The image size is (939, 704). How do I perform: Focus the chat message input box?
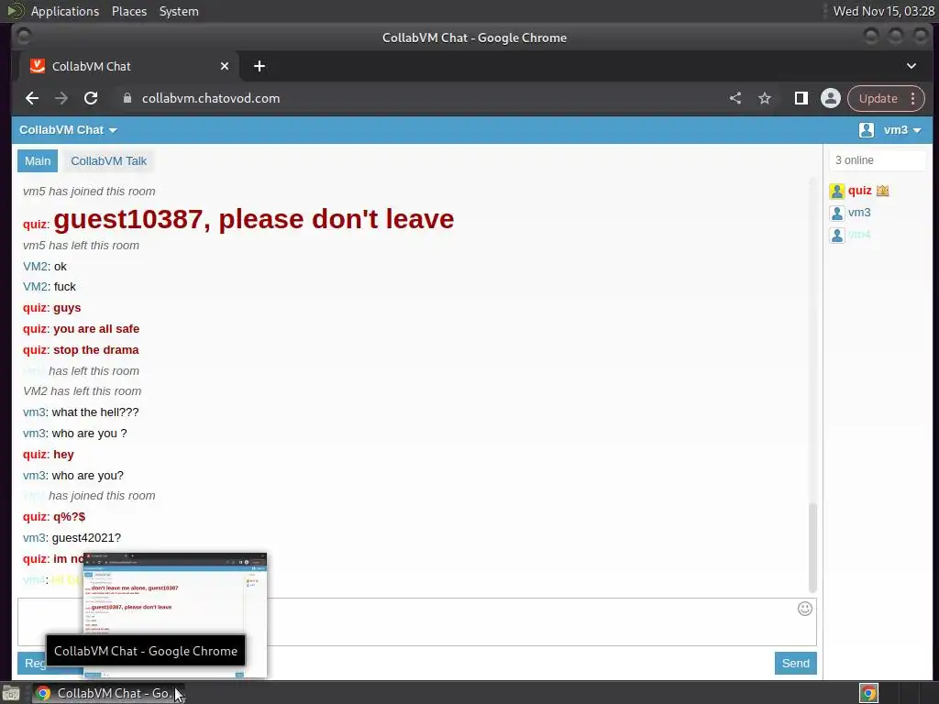point(417,622)
